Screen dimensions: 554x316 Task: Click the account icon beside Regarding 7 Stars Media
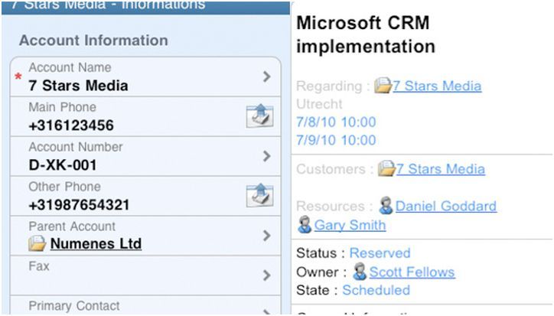(383, 86)
